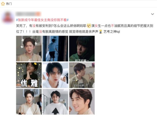Open dark photo captioned 好不好嘛~
Viewport: 157px width, 117px height.
pos(82,48)
